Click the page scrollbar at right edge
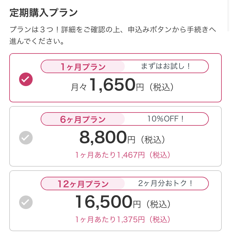 228,15
